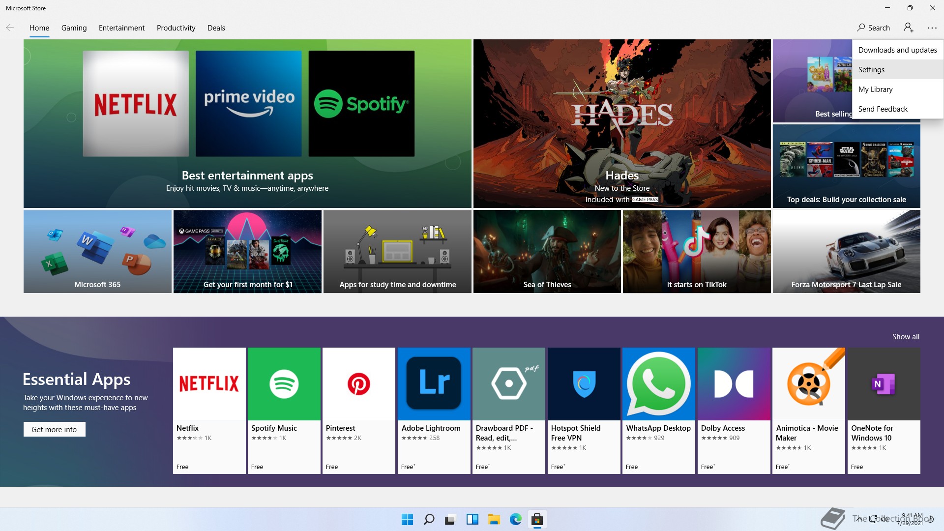The width and height of the screenshot is (944, 531).
Task: Open the Adobe Lightroom app icon
Action: [434, 384]
